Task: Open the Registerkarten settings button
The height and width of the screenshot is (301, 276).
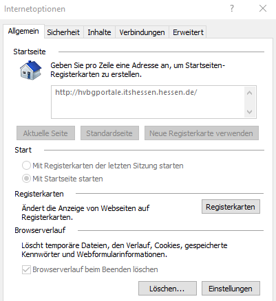Action: (x=231, y=207)
